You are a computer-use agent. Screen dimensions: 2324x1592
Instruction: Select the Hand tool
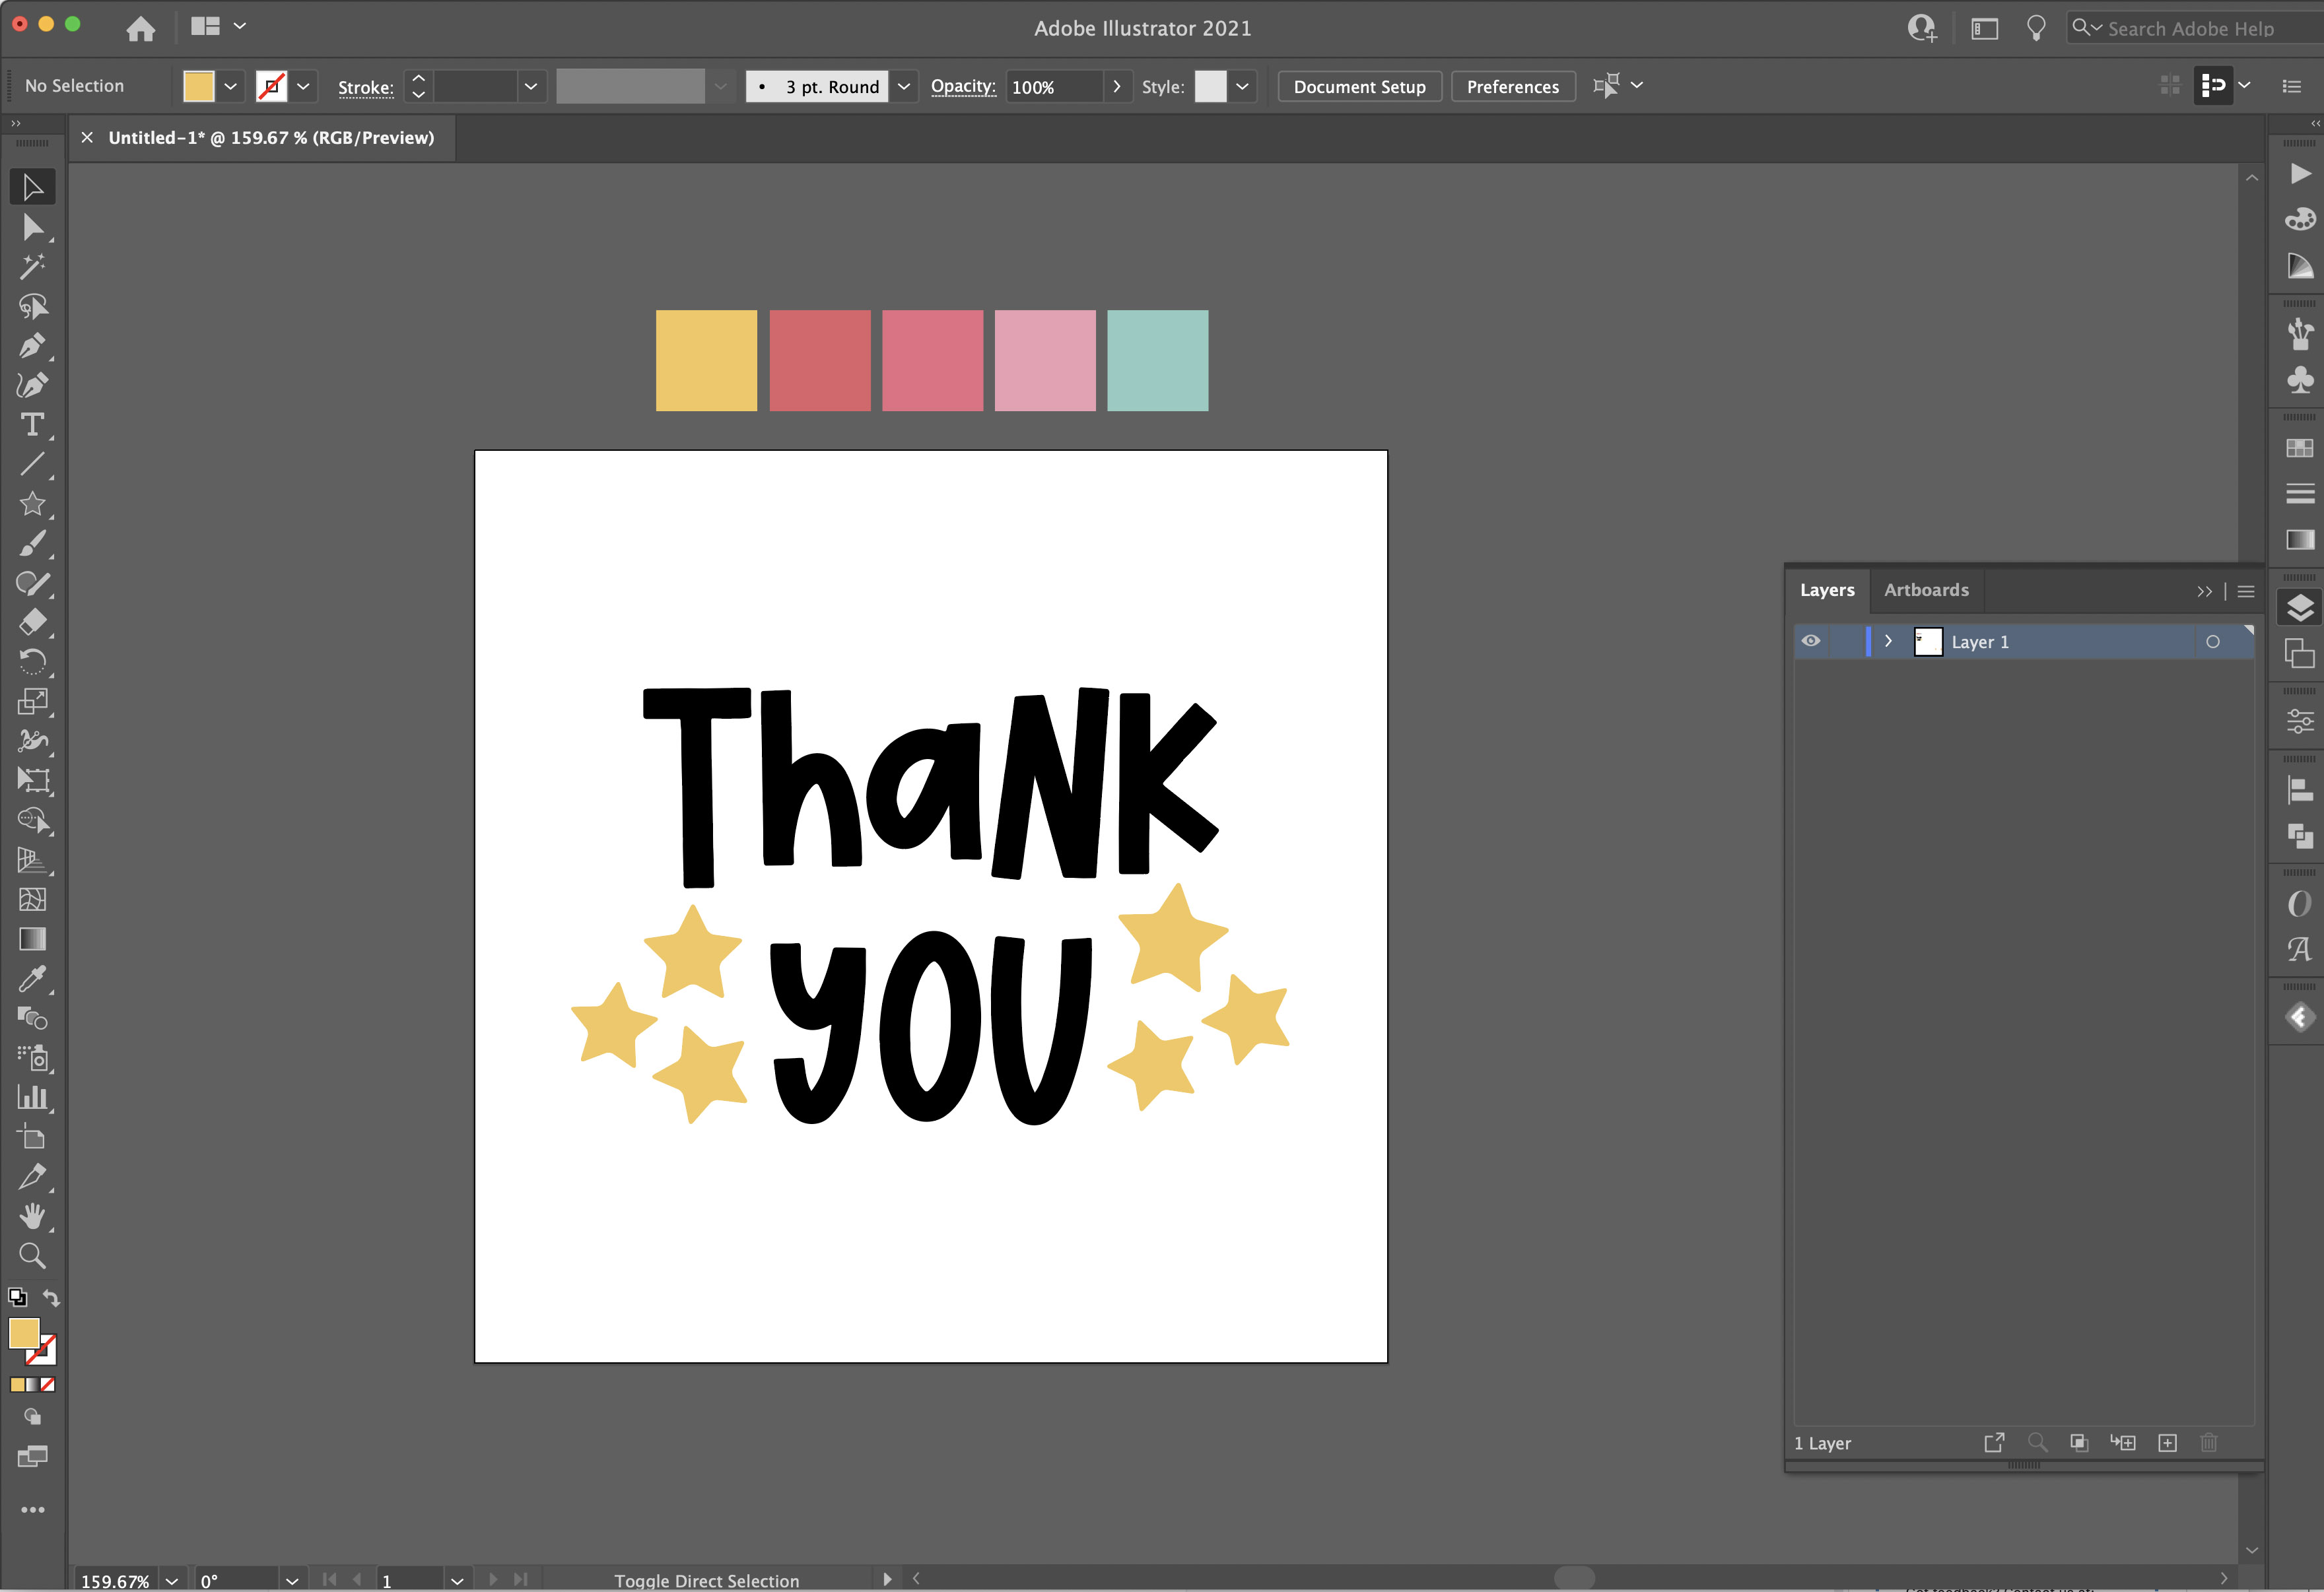coord(33,1216)
